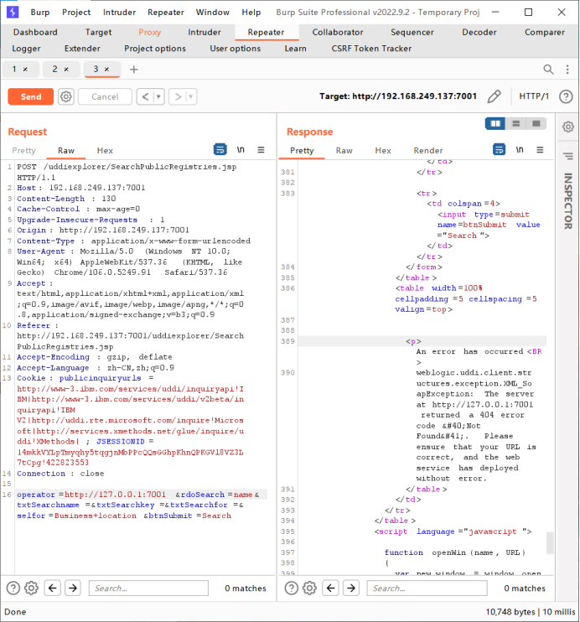Open request search help icon

(13, 588)
